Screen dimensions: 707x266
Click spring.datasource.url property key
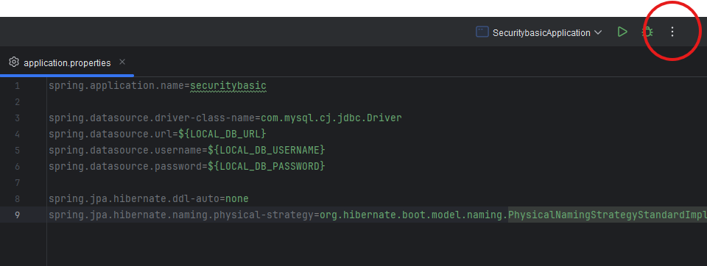tap(111, 134)
